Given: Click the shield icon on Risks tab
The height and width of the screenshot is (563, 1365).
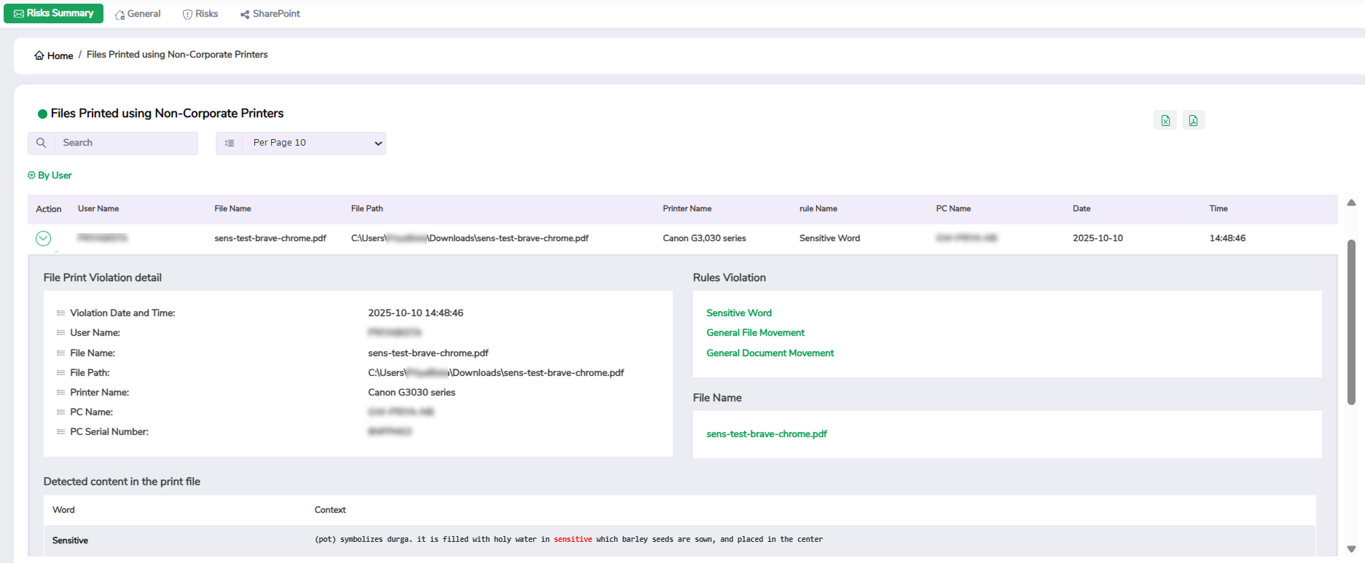Looking at the screenshot, I should pyautogui.click(x=187, y=15).
